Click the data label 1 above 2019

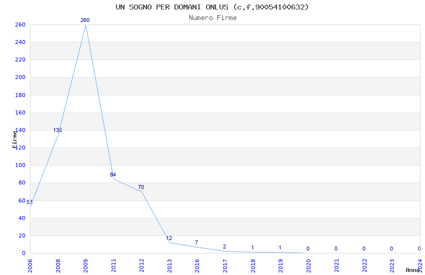[280, 247]
